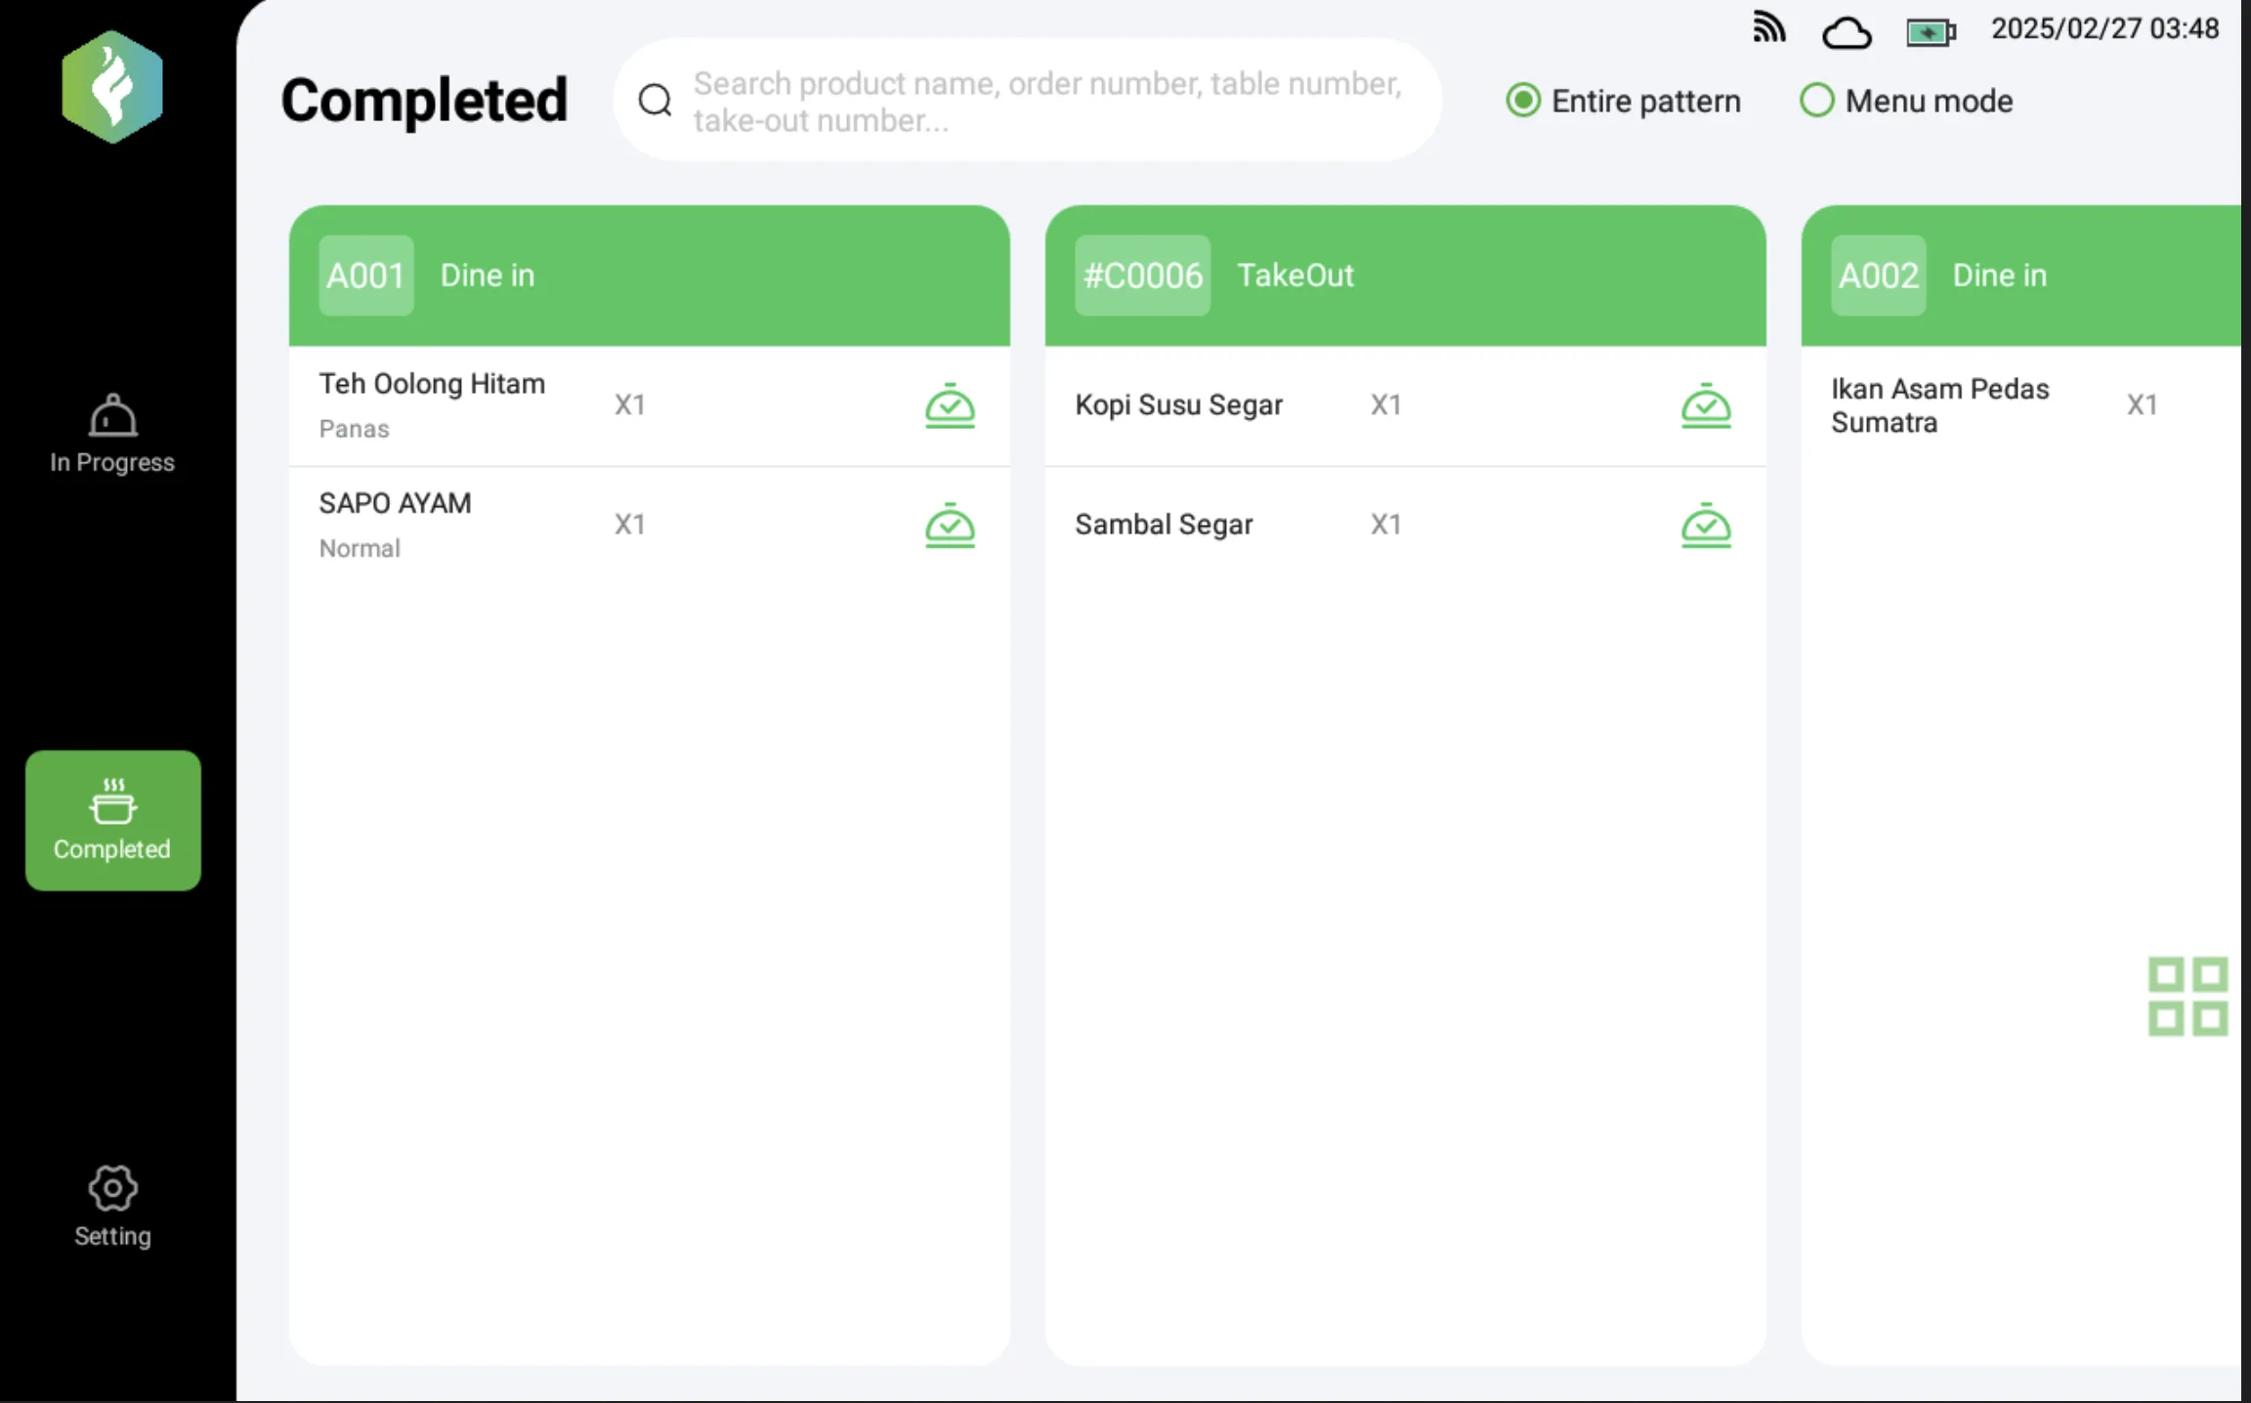
Task: Open the grid layout floating icon
Action: (2187, 996)
